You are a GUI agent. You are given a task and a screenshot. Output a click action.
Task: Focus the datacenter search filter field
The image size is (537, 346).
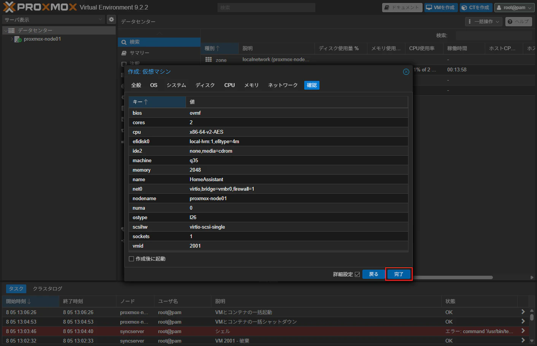tap(494, 35)
